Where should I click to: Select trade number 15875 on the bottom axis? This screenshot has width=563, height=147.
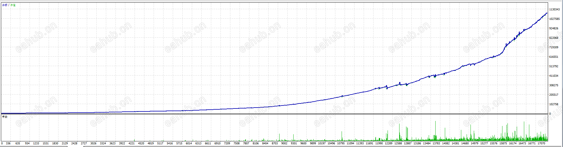point(503,143)
